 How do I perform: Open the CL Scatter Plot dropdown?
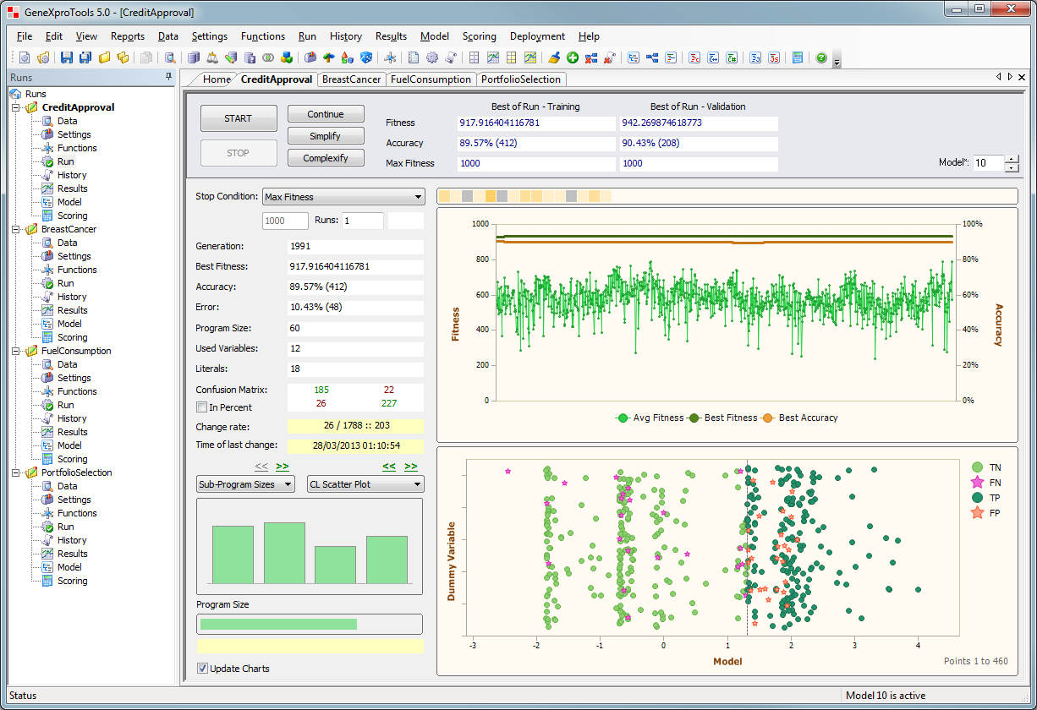pos(418,484)
